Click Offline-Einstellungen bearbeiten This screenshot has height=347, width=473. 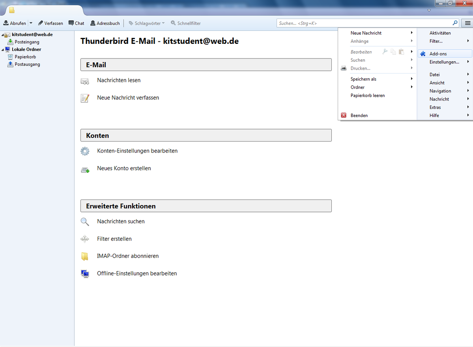(137, 273)
